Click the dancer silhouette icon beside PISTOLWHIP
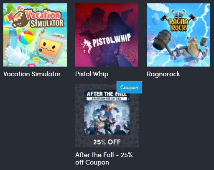Image resolution: width=214 pixels, height=170 pixels. tap(87, 46)
